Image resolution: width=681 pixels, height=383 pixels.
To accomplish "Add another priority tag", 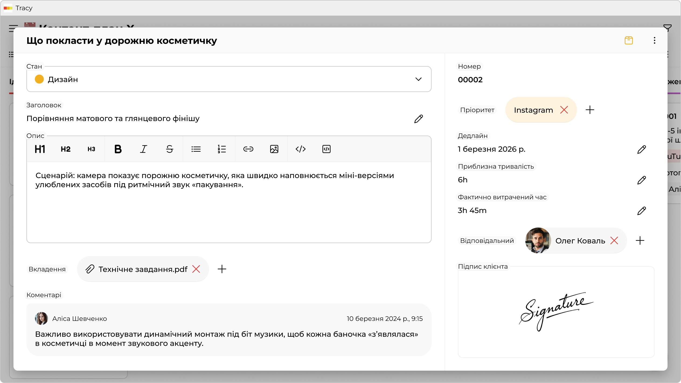I will tap(590, 110).
